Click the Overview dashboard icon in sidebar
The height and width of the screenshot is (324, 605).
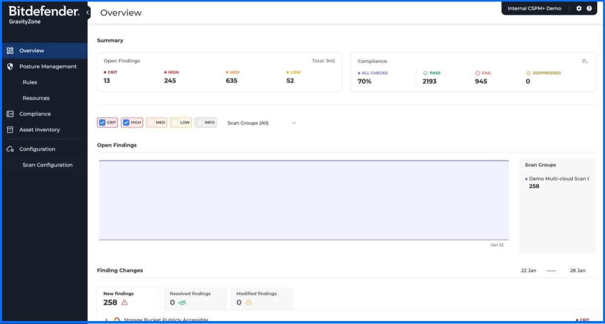pos(10,50)
